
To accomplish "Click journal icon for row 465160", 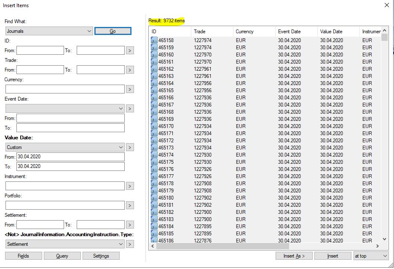I will tap(154, 54).
